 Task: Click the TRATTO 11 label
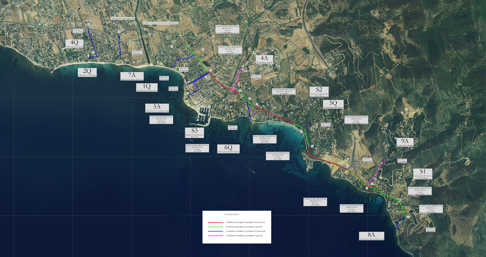coord(78,31)
